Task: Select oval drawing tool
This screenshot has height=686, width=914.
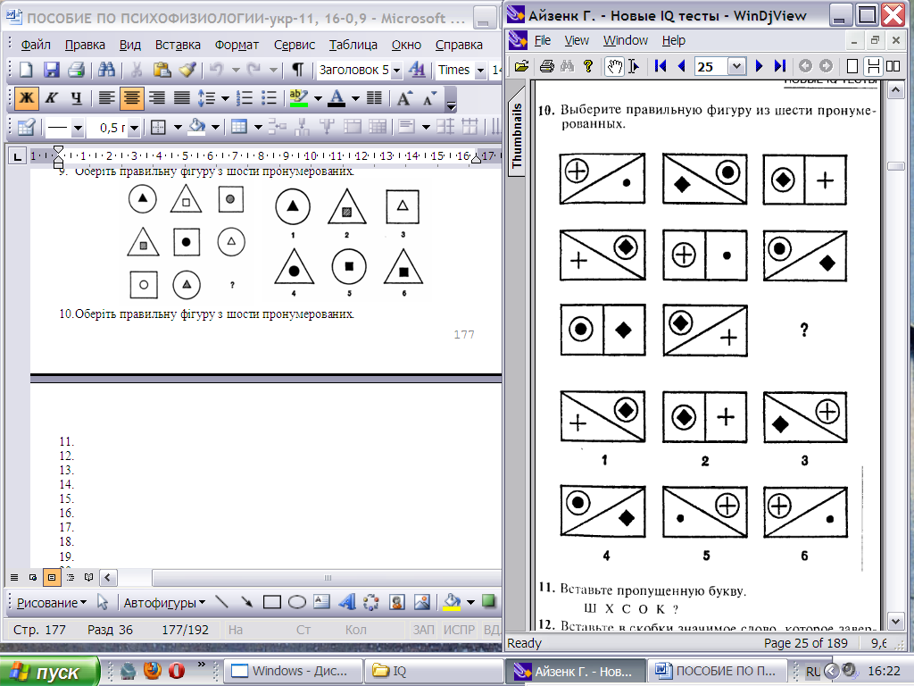Action: point(296,602)
